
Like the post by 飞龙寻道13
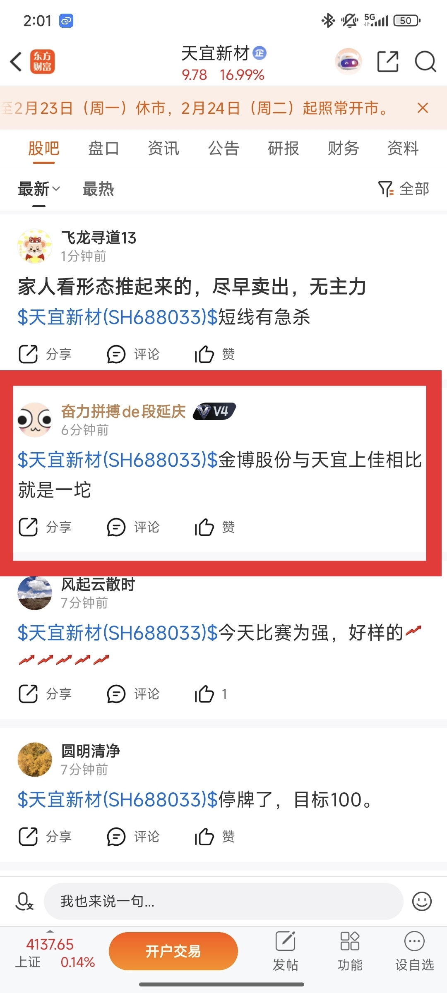(x=214, y=354)
